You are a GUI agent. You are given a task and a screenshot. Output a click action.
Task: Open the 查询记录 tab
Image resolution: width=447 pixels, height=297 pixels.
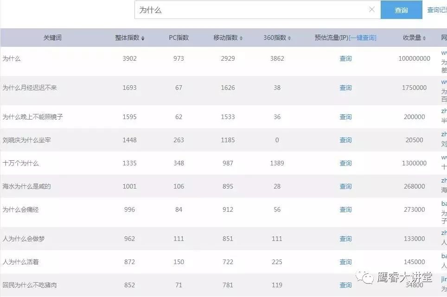pyautogui.click(x=436, y=10)
